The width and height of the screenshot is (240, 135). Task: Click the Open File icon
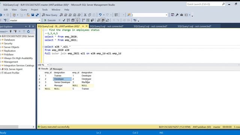28,15
